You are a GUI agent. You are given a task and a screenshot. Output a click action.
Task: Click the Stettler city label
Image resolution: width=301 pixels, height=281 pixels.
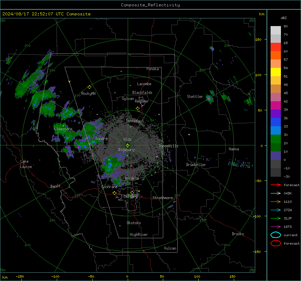tap(195, 97)
